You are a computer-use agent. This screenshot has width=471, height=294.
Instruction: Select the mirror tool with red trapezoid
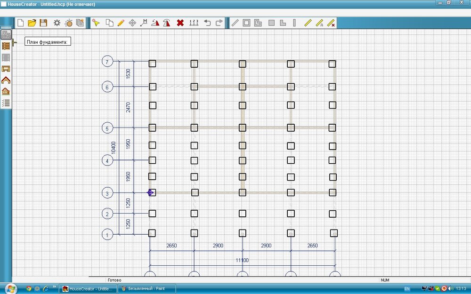pyautogui.click(x=167, y=23)
